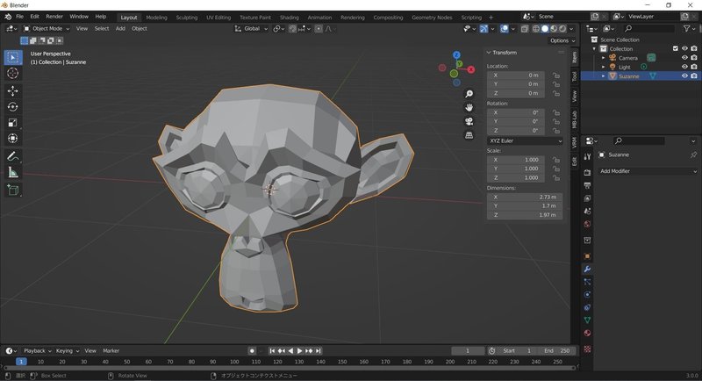Open the Render menu

54,17
